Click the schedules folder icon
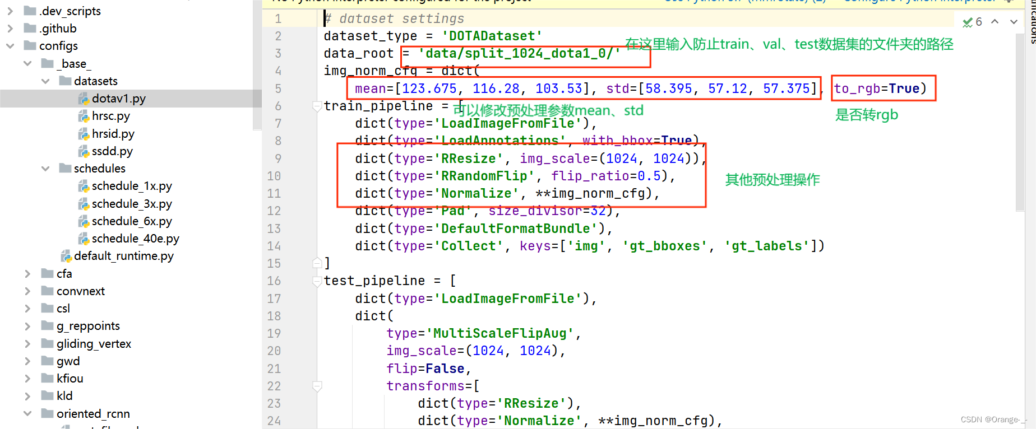 [x=65, y=168]
